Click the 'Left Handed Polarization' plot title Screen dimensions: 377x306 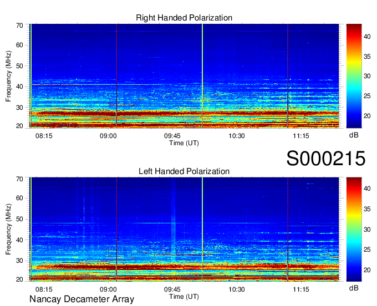pos(184,171)
